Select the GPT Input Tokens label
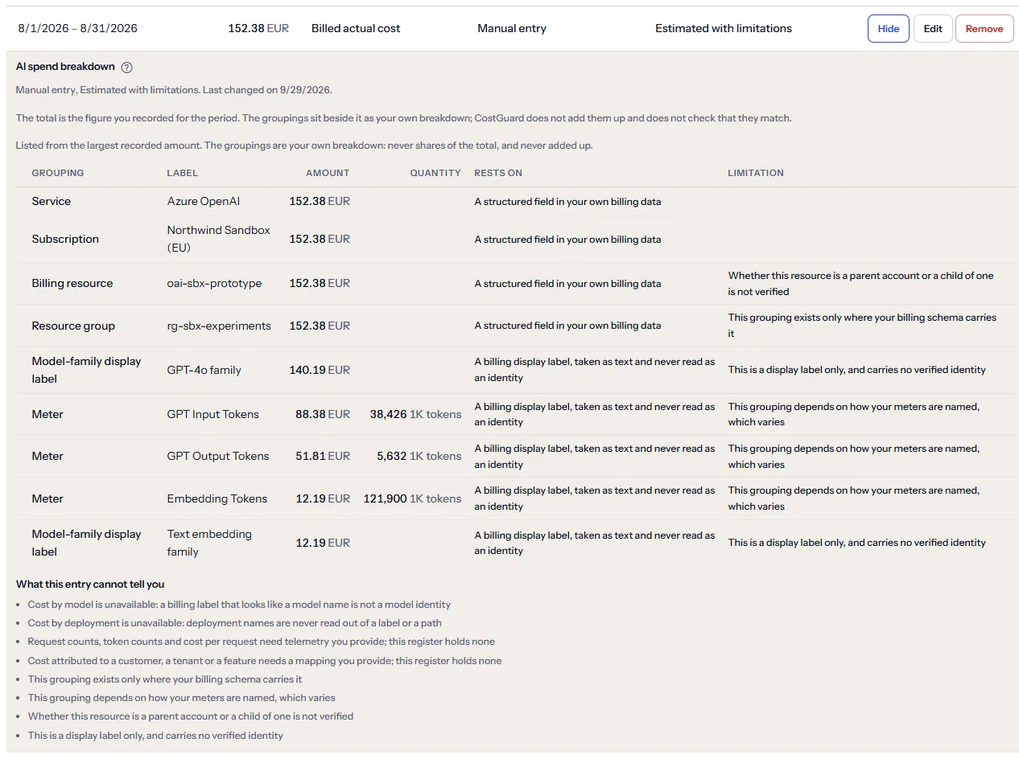Image resolution: width=1019 pixels, height=759 pixels. tap(213, 414)
